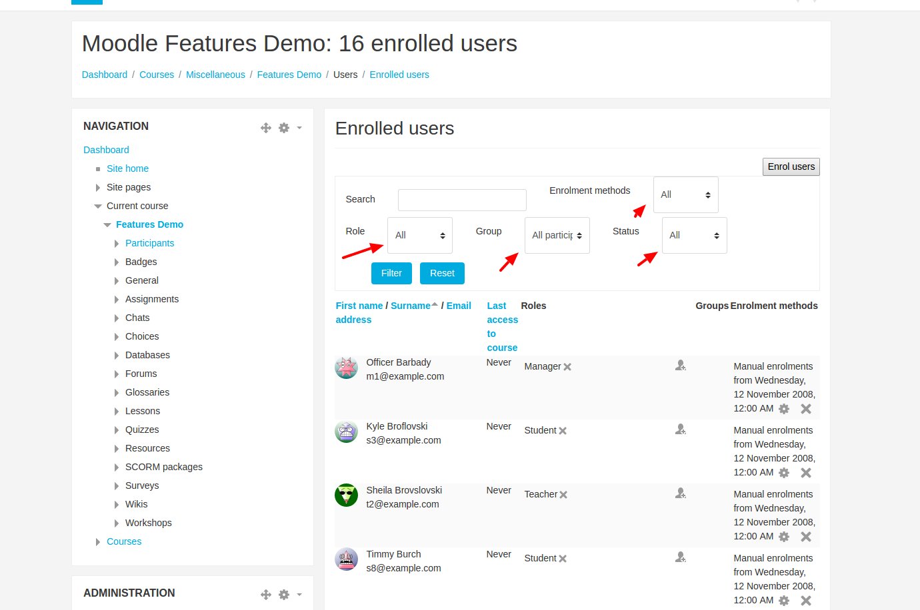Assign a role to Officer Barbady
Screen dimensions: 920x610
[x=681, y=365]
